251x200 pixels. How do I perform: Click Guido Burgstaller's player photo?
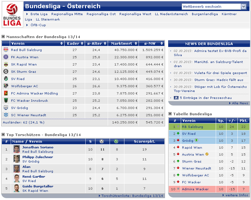[x=17, y=188]
